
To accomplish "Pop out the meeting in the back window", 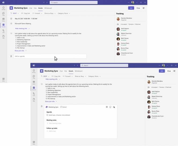I will pyautogui.click(x=144, y=8).
